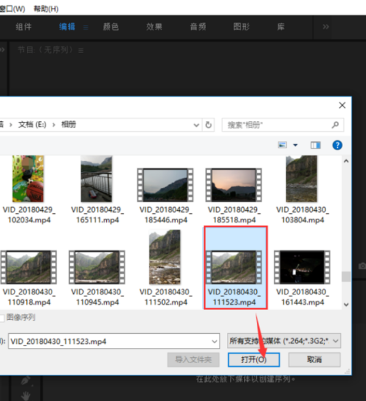Screen dimensions: 366x401
Task: Click the file list scroll up arrow
Action: [346, 161]
